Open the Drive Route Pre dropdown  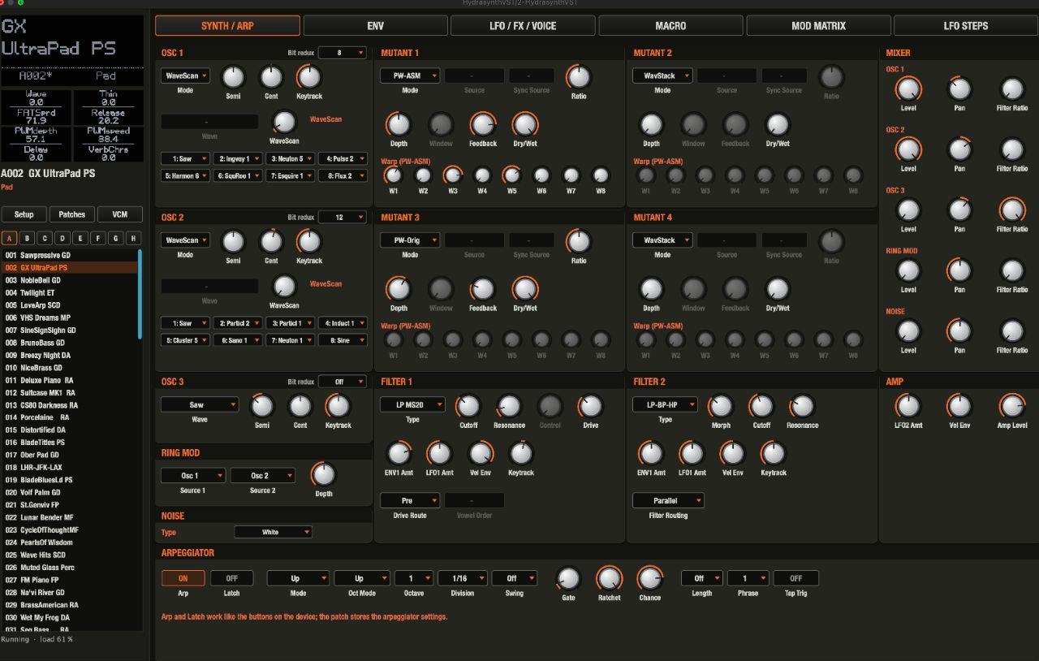[410, 500]
